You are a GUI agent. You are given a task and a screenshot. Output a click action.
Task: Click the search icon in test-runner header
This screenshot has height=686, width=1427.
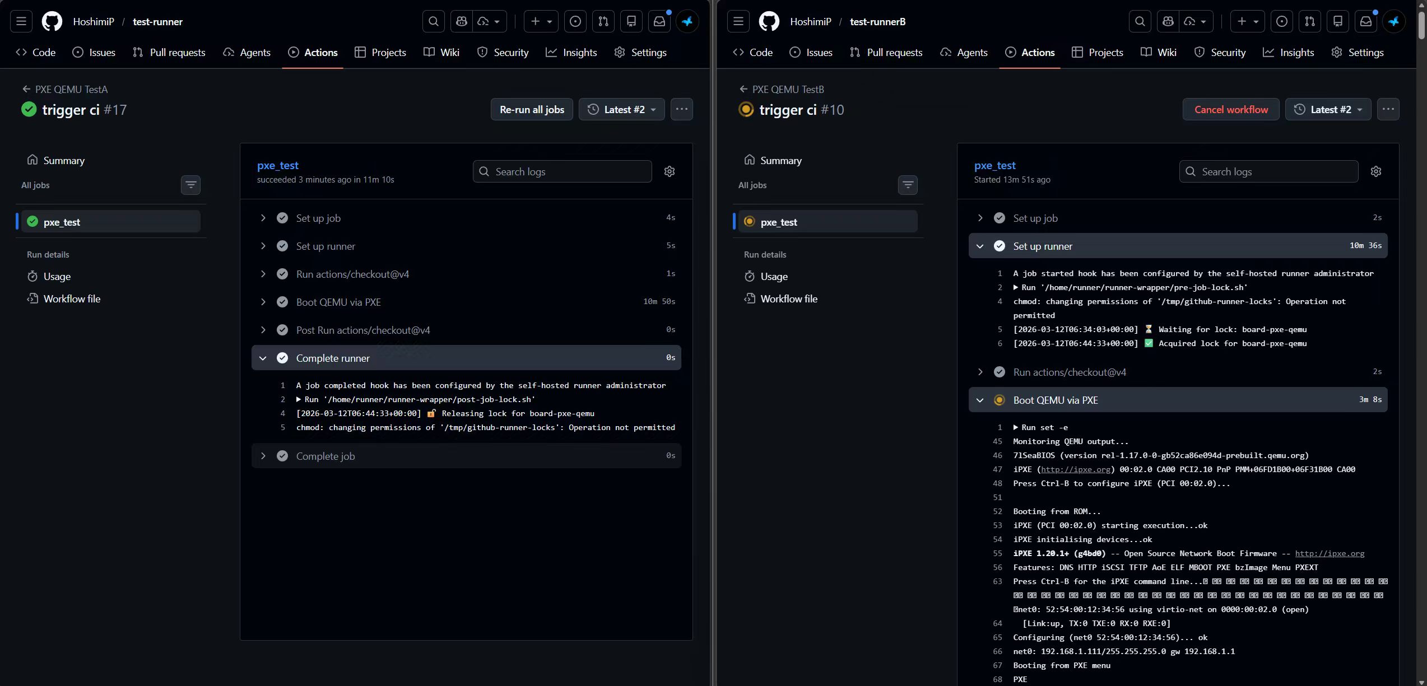pos(433,21)
